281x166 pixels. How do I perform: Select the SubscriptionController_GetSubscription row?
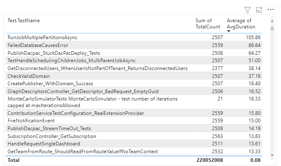tap(52, 136)
